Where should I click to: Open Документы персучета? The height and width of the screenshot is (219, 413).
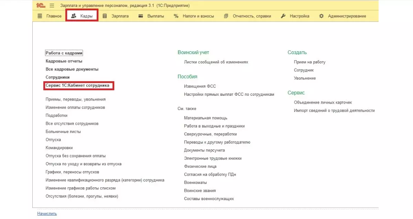point(204,150)
